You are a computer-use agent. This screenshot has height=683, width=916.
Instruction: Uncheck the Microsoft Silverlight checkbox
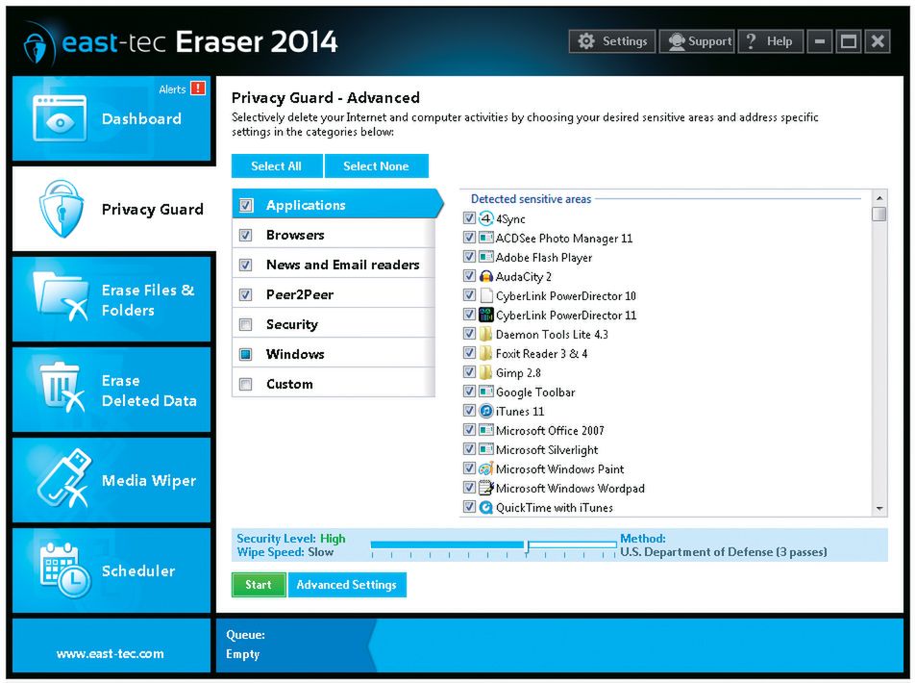point(469,449)
